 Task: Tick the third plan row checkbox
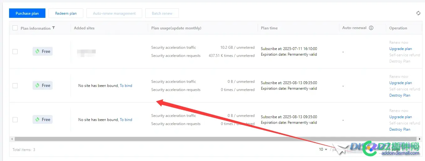15,120
